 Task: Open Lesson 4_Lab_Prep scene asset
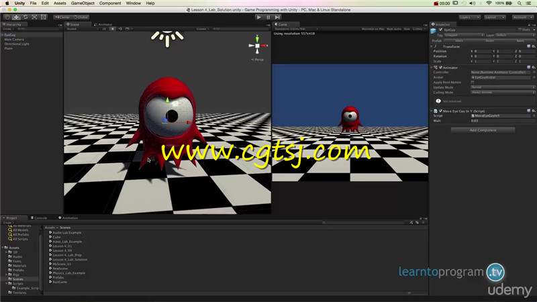(67, 255)
